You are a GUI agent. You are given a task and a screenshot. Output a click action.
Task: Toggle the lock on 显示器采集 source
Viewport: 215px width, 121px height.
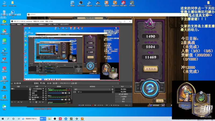click(x=46, y=97)
